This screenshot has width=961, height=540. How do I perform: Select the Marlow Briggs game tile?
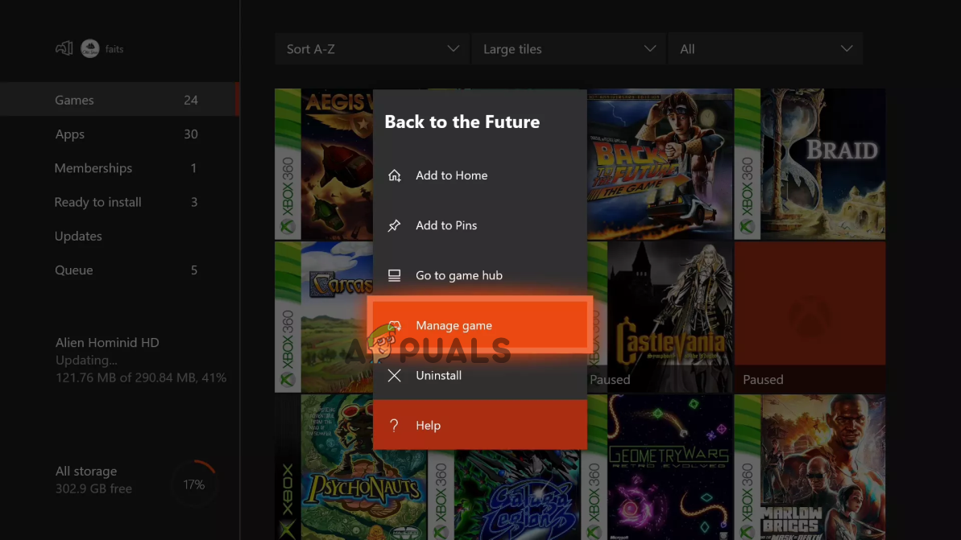pos(810,467)
